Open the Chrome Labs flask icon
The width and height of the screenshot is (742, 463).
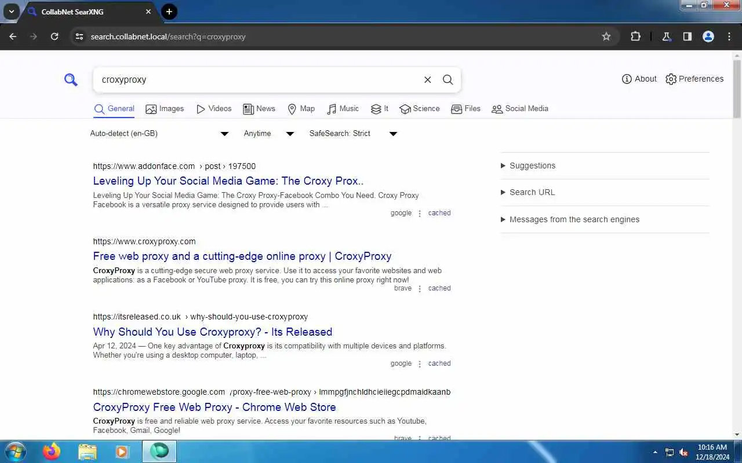click(667, 36)
